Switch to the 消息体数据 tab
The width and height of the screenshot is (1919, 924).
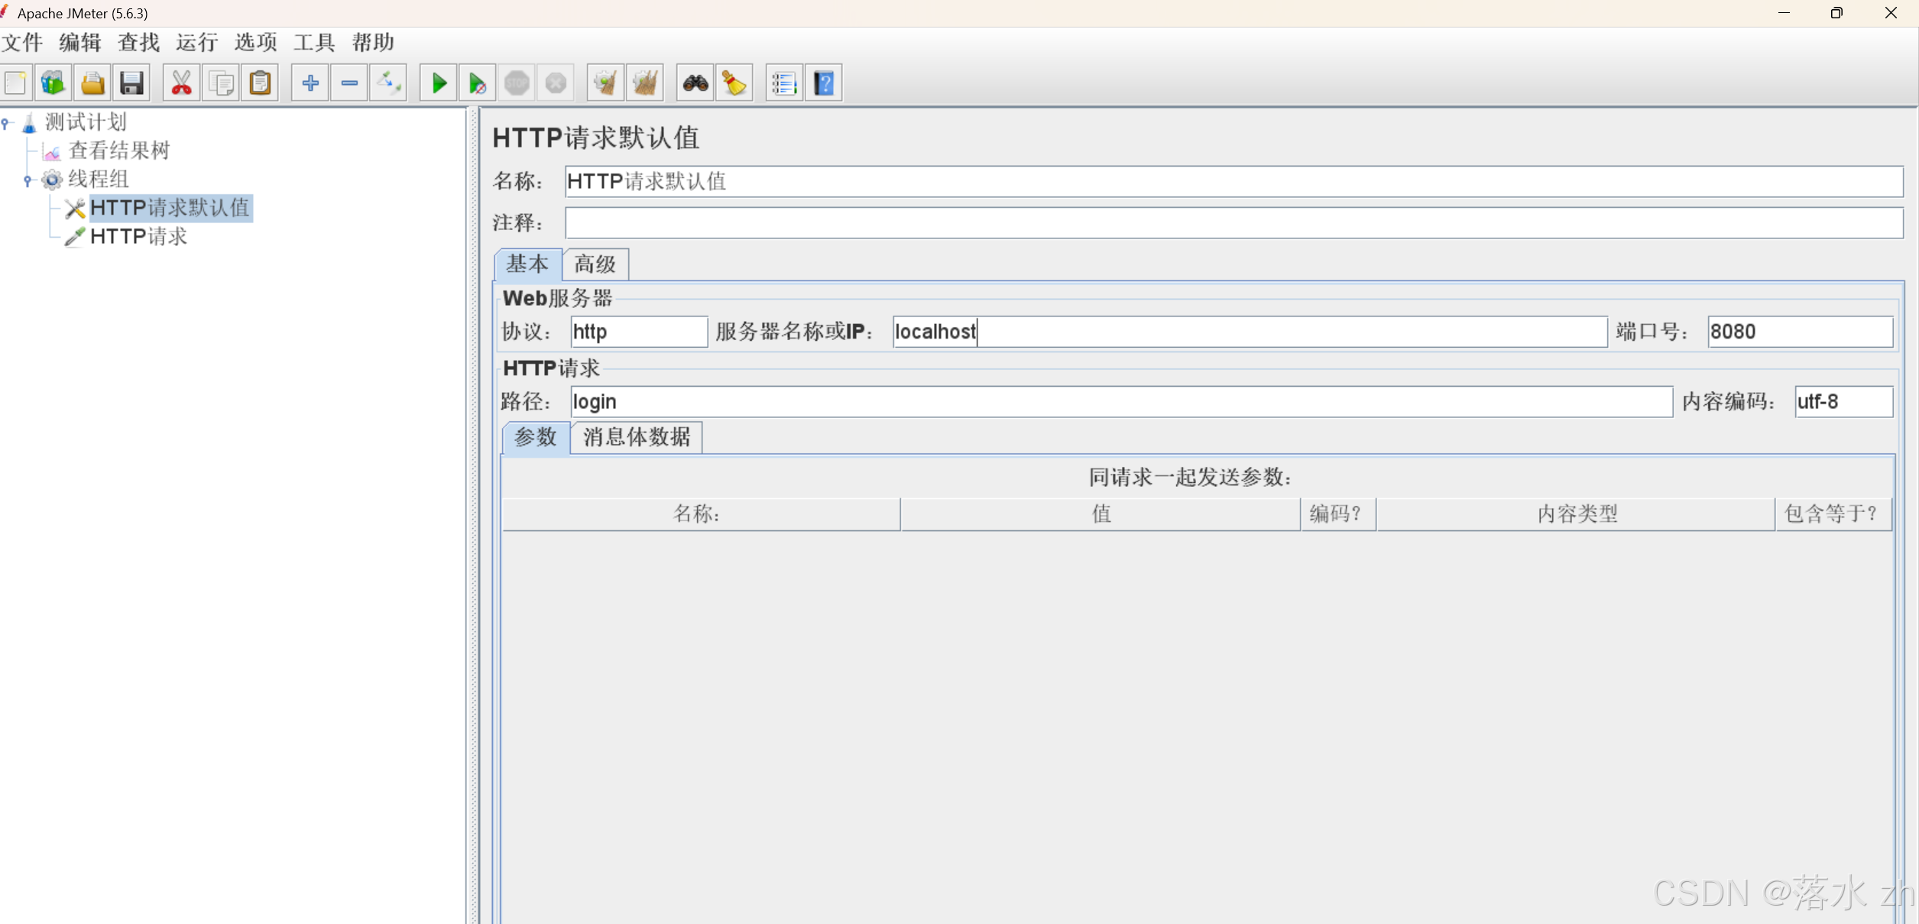[x=637, y=437]
